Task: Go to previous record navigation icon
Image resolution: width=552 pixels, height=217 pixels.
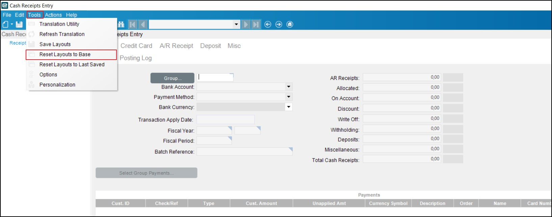Action: (x=143, y=24)
